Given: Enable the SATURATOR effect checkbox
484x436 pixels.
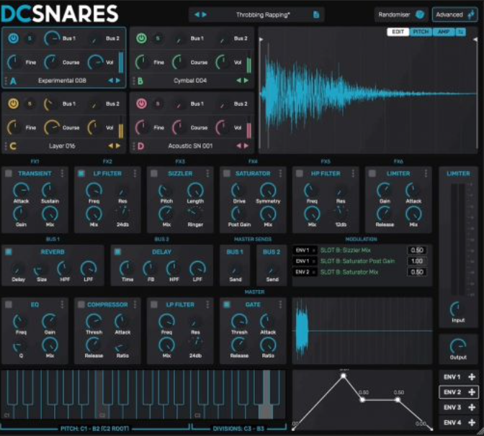Looking at the screenshot, I should click(227, 173).
